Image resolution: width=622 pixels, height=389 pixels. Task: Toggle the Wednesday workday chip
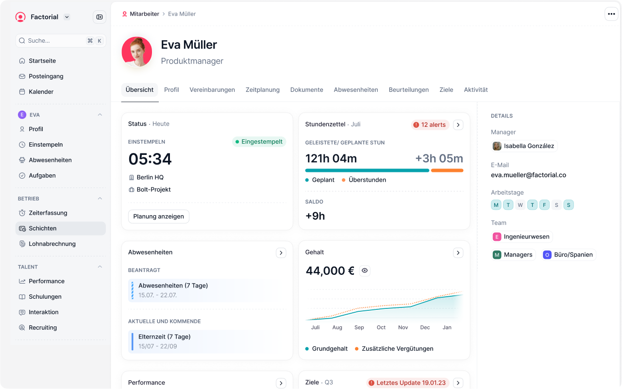click(520, 205)
